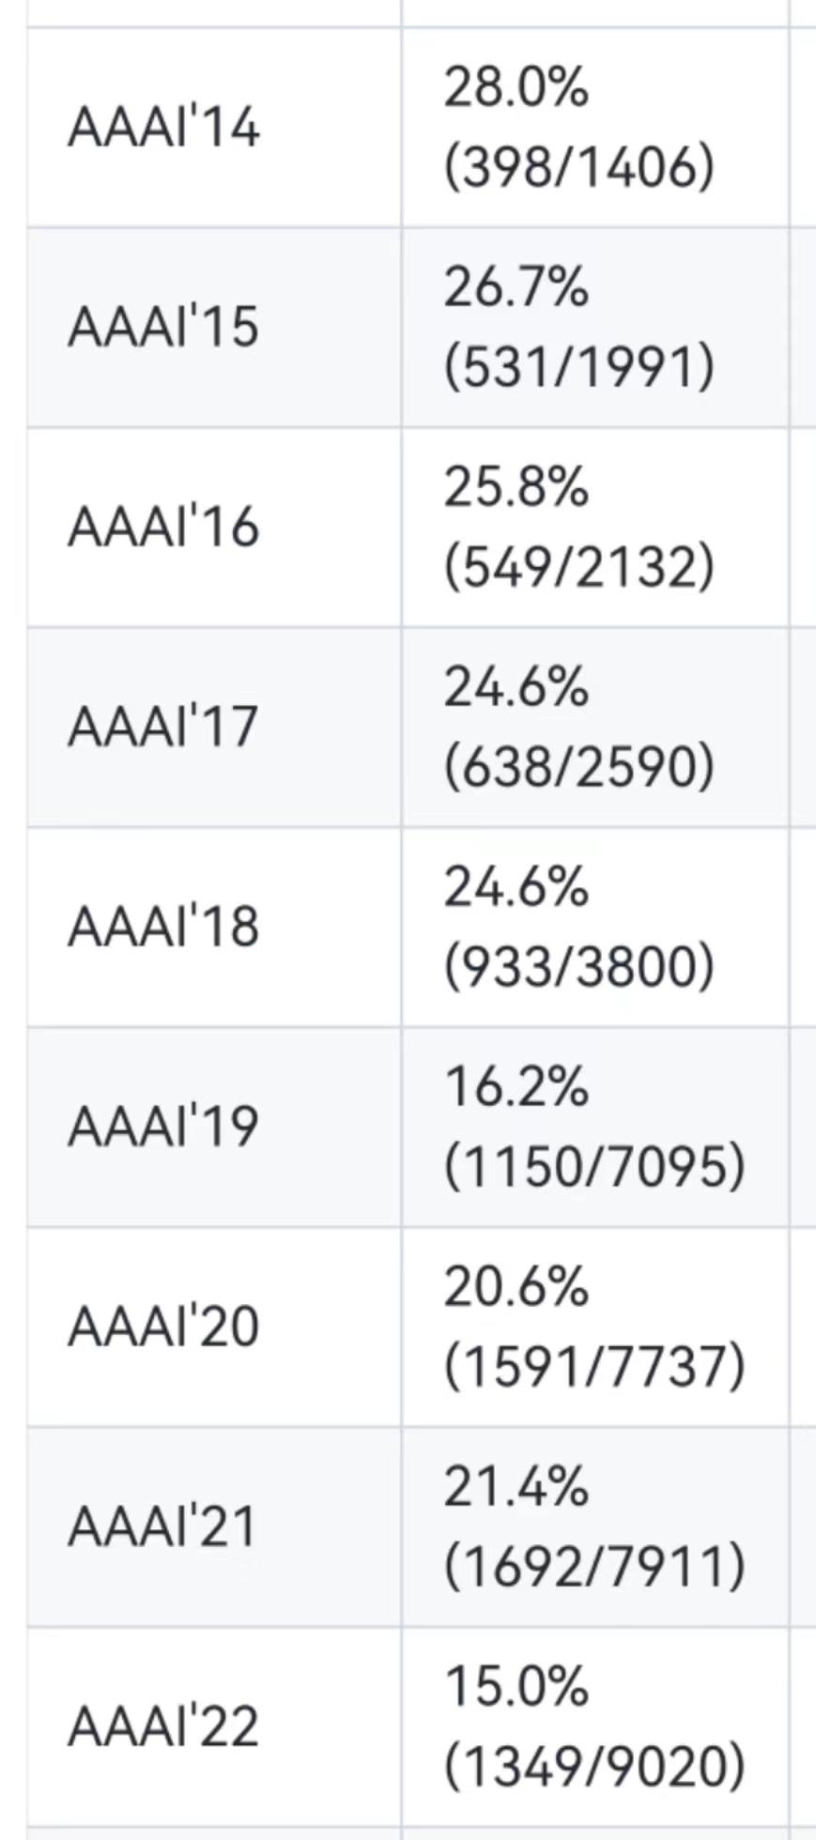Screen dimensions: 816x1840
Task: Click the AAAI'14 row label cell
Action: (x=163, y=127)
